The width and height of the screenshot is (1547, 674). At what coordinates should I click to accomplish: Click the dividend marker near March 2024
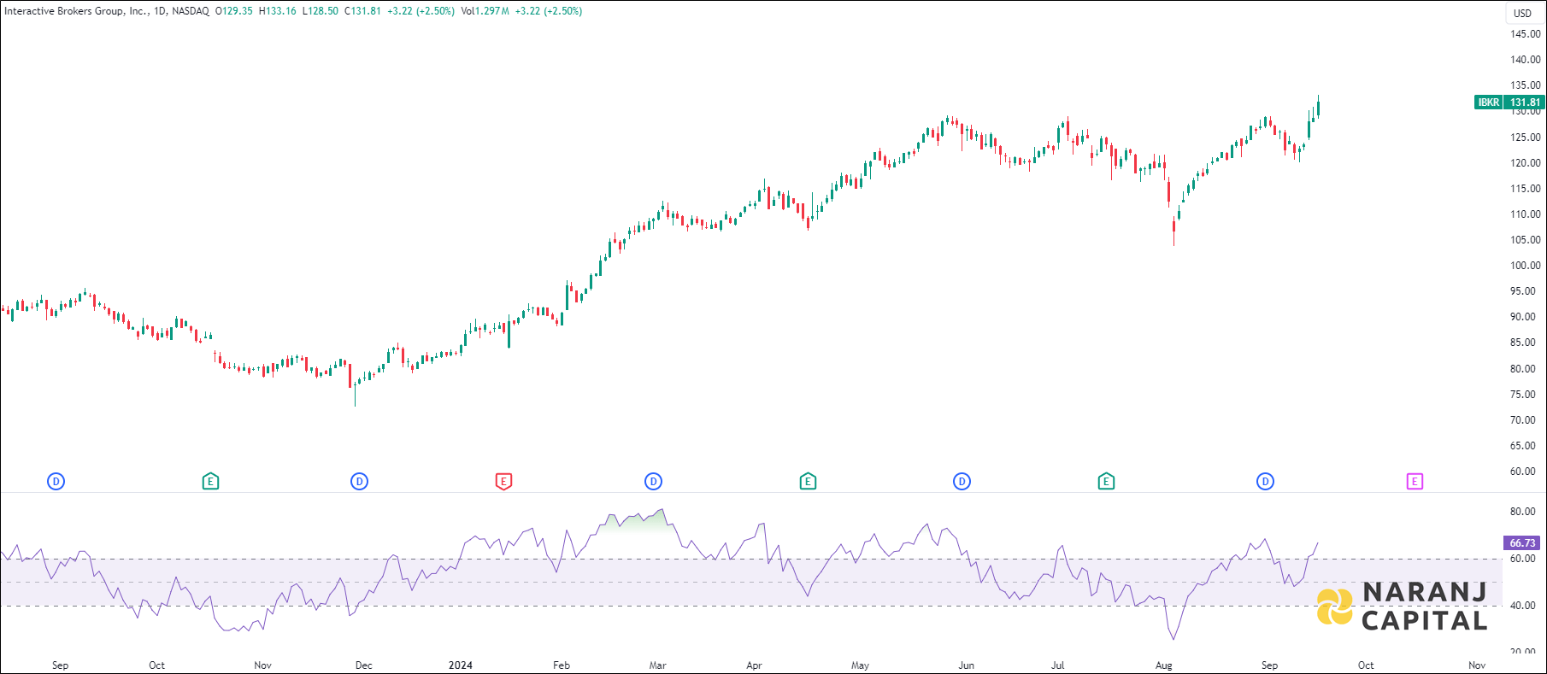[x=653, y=482]
